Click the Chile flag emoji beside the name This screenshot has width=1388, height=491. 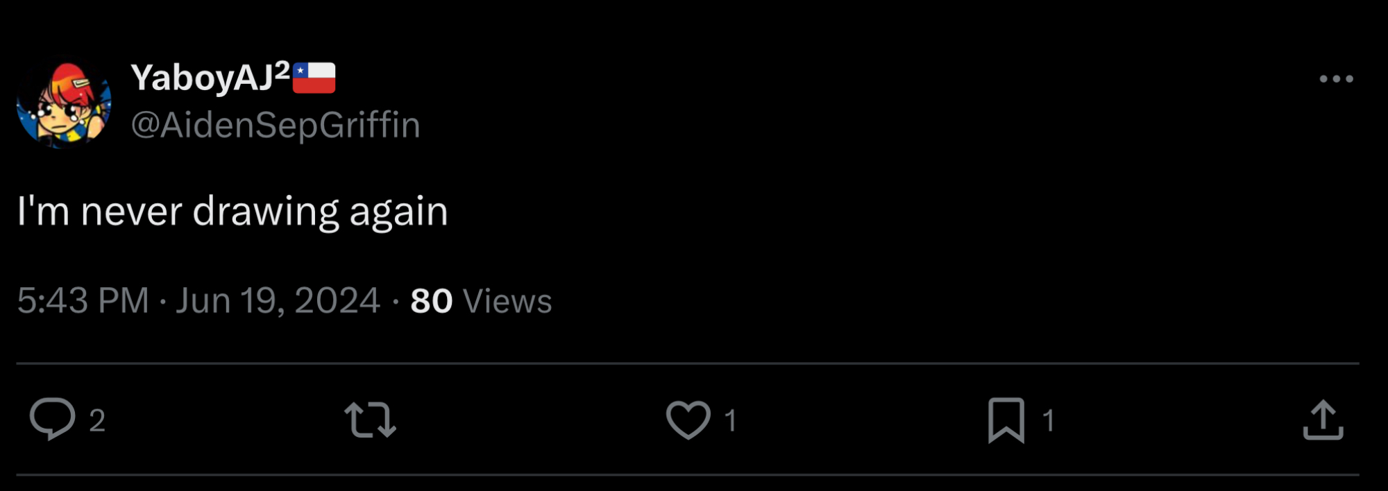coord(314,78)
